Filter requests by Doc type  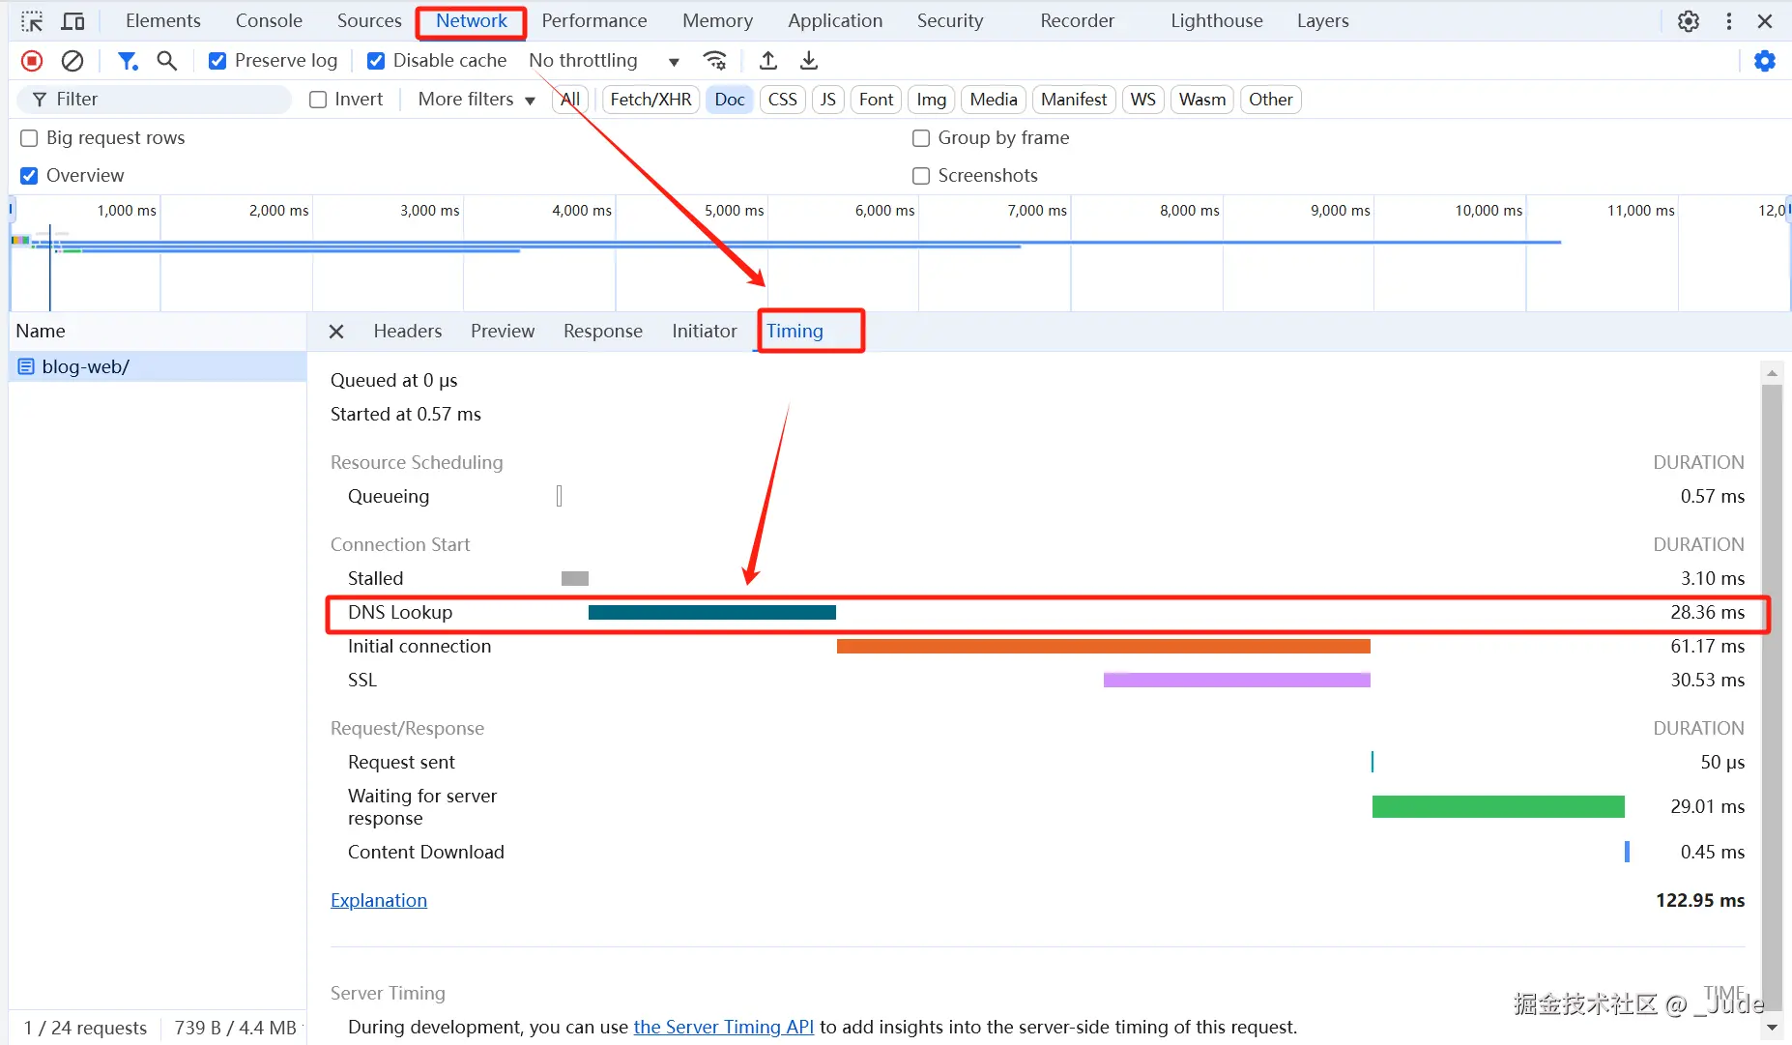(x=730, y=100)
